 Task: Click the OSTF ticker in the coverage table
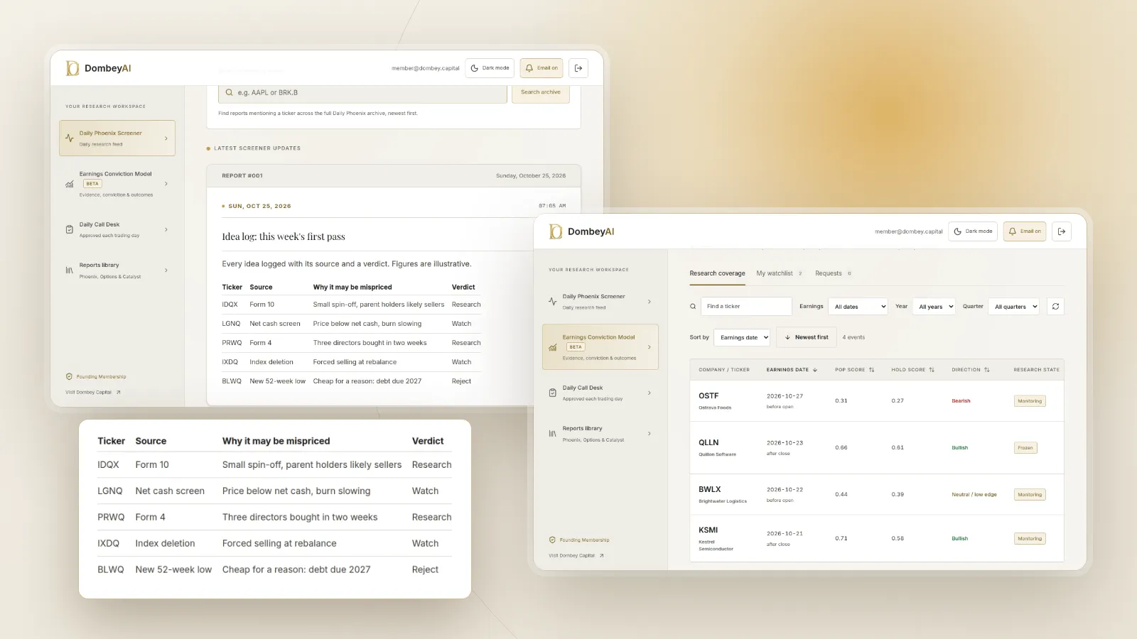tap(708, 396)
